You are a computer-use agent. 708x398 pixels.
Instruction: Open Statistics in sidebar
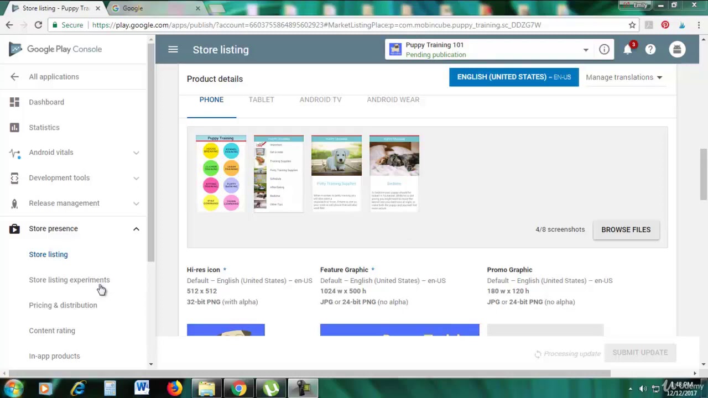(x=44, y=128)
